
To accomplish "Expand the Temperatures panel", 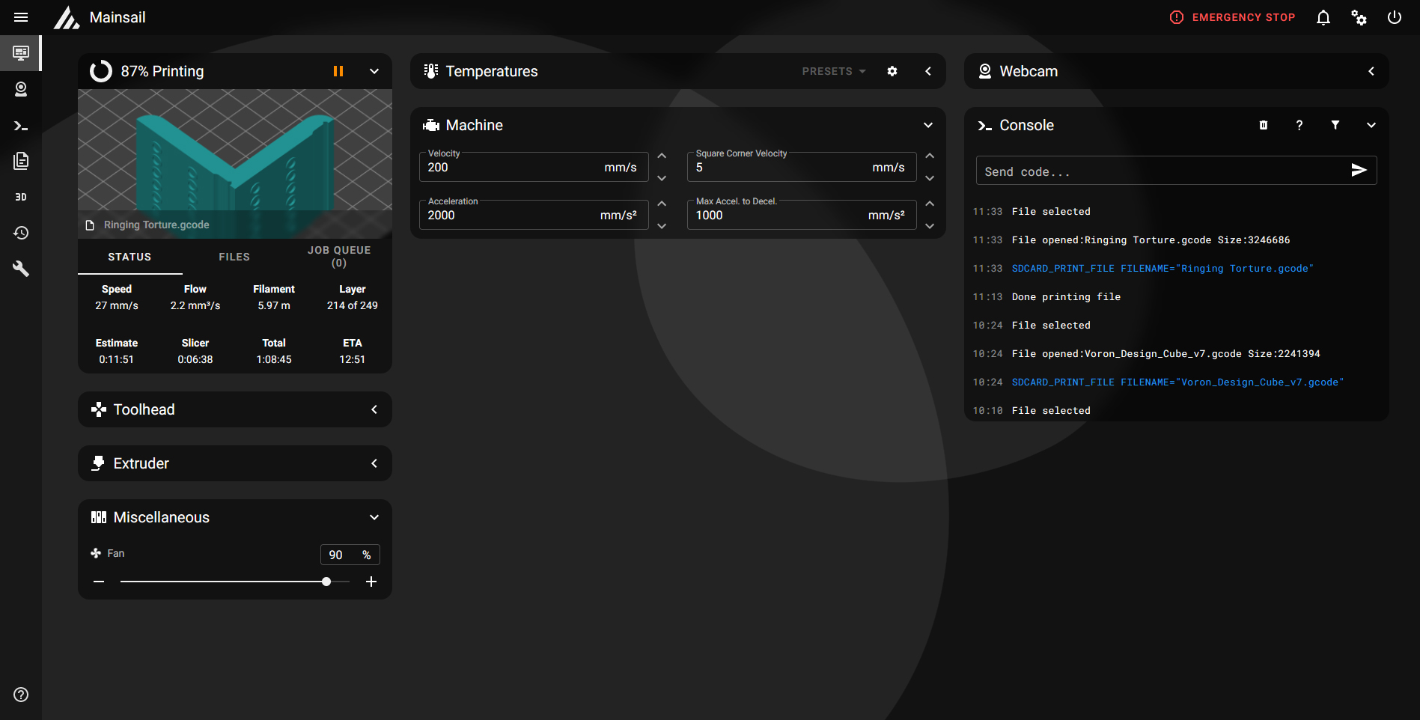I will pyautogui.click(x=928, y=71).
